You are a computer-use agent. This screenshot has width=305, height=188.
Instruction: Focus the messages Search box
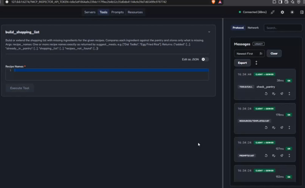(x=283, y=28)
